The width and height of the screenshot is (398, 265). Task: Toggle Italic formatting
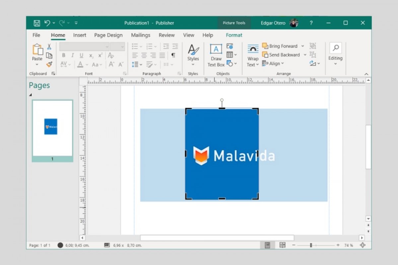point(72,55)
